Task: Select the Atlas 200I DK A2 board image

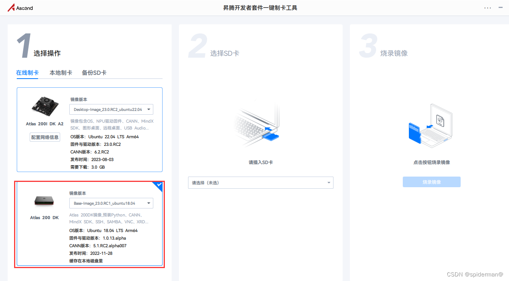Action: point(45,106)
